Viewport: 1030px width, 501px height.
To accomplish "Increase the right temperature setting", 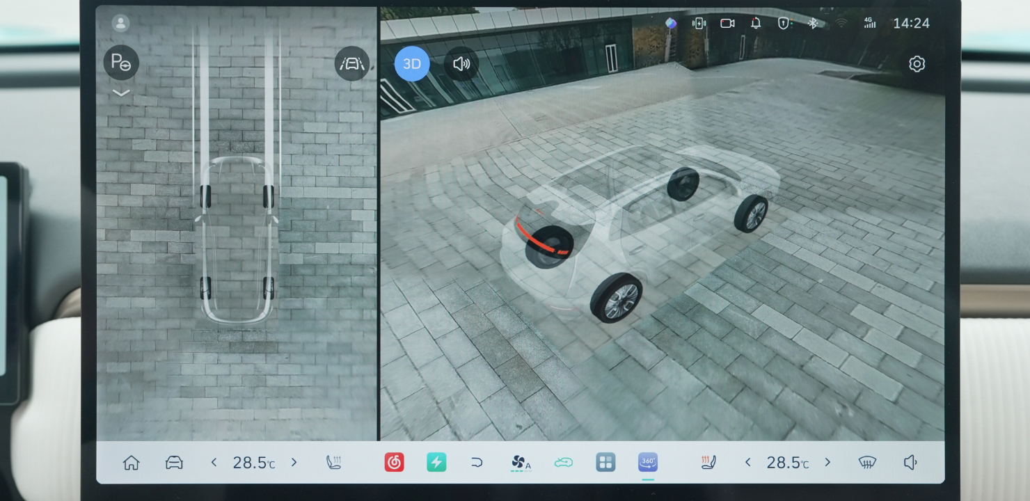I will [827, 463].
